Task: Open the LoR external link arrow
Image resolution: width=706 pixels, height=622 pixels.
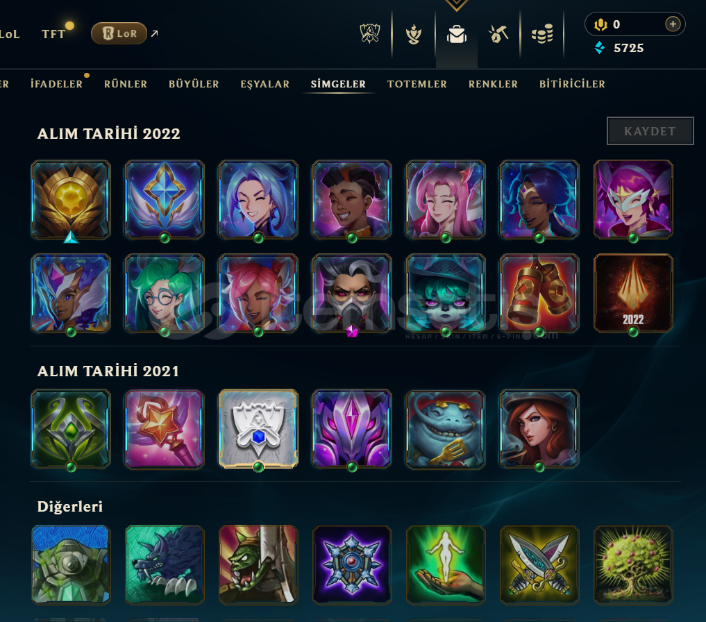Action: click(x=154, y=33)
